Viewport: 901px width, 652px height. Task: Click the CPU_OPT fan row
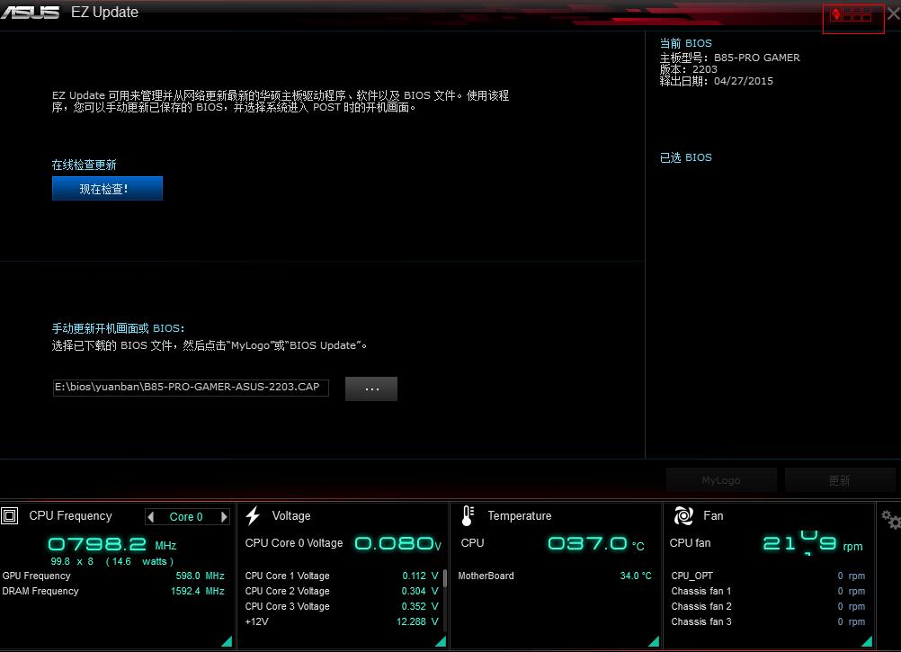pyautogui.click(x=768, y=576)
